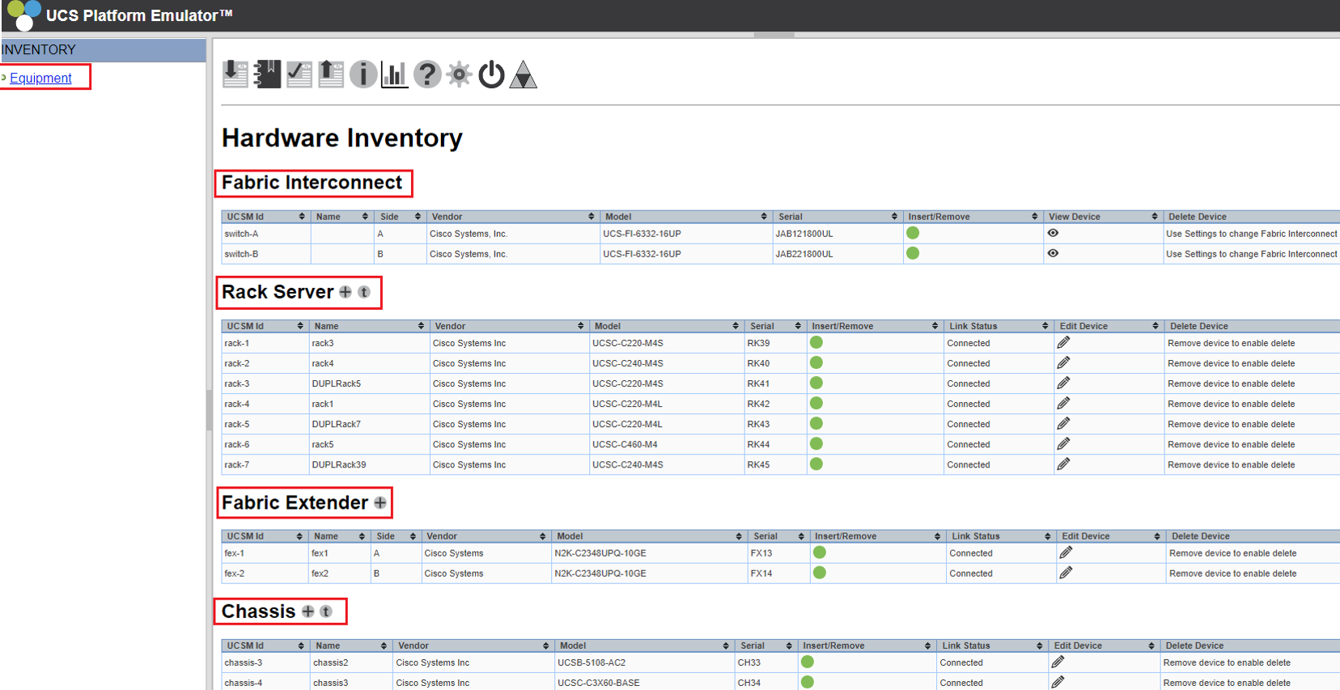Click serial RK42 in rack-4 row
This screenshot has width=1340, height=690.
coord(758,404)
